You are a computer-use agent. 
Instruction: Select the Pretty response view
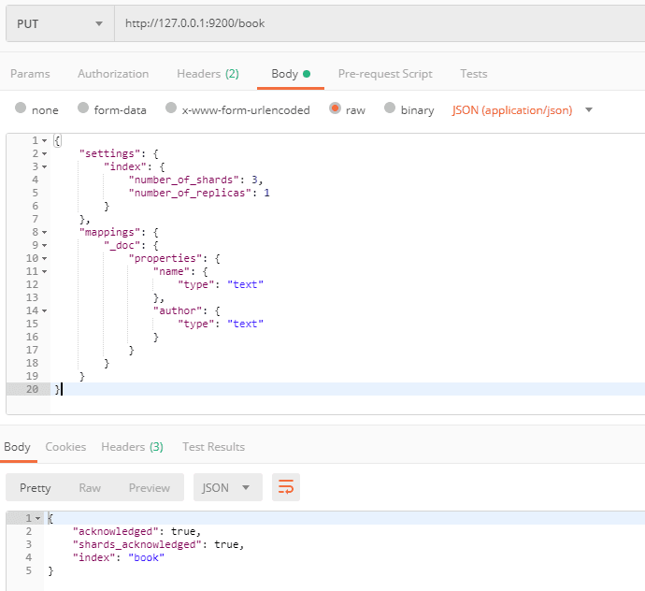tap(35, 488)
